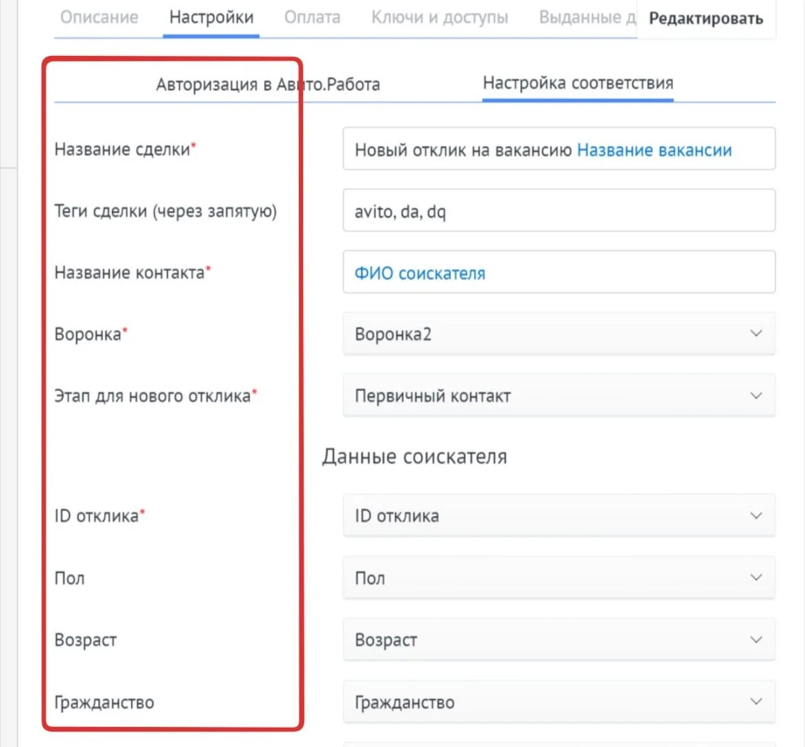Image resolution: width=805 pixels, height=747 pixels.
Task: Select the Авторизация в Авито.Работа tab
Action: 268,84
